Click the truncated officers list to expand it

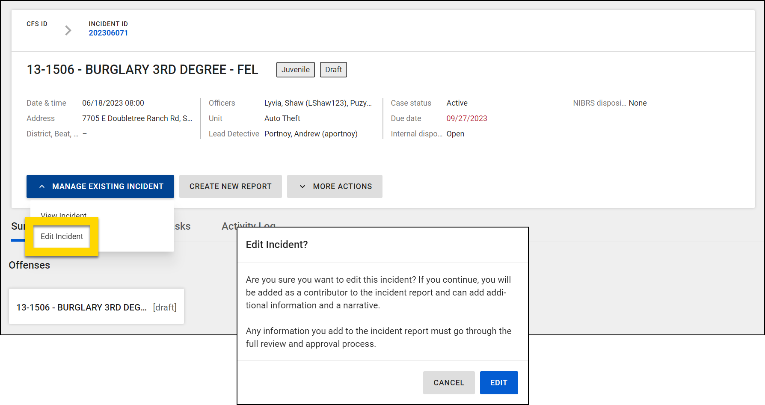tap(318, 103)
